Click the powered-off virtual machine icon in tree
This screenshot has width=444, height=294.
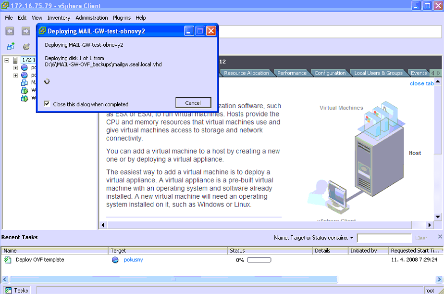point(25,82)
